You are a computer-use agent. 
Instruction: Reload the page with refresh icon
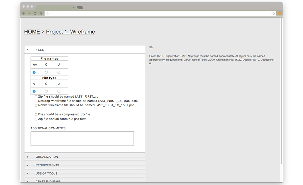click(35, 14)
